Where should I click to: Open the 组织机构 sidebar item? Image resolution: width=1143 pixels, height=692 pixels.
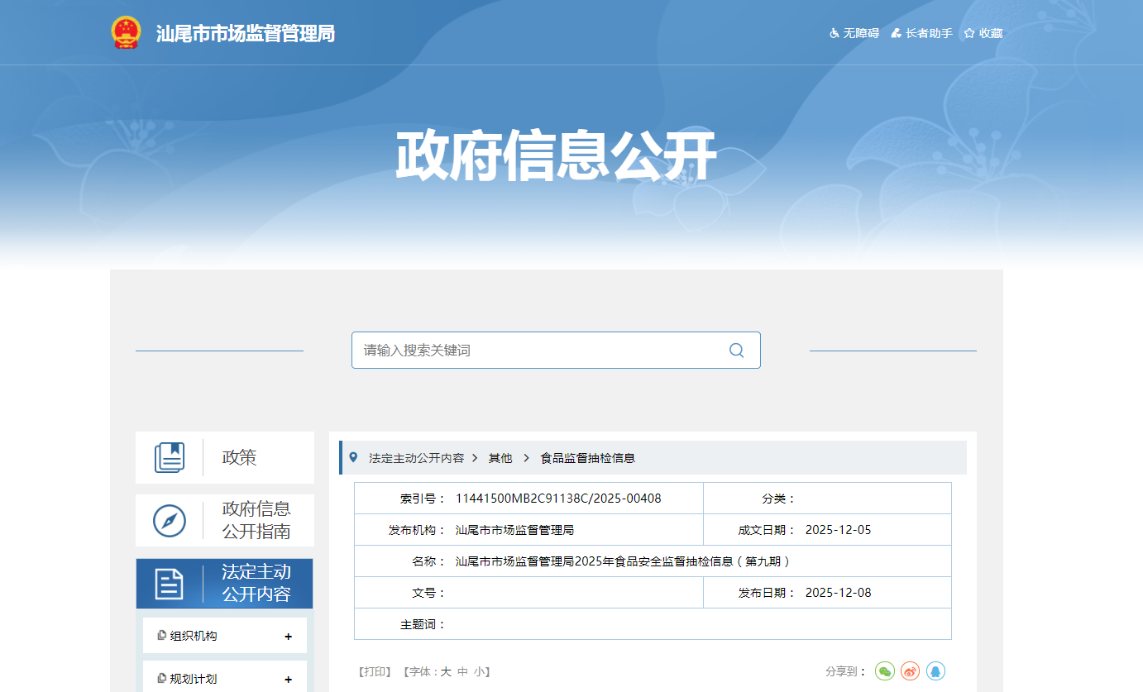[x=194, y=637]
